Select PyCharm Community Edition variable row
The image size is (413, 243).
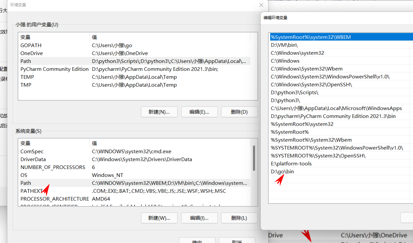coord(134,69)
